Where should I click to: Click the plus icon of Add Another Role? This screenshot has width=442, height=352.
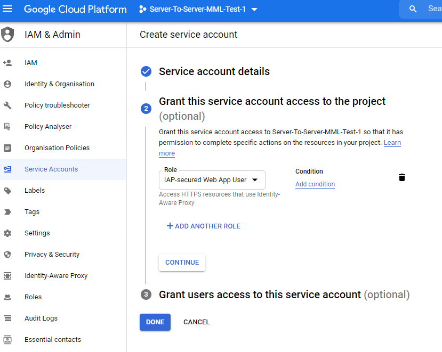pos(170,226)
